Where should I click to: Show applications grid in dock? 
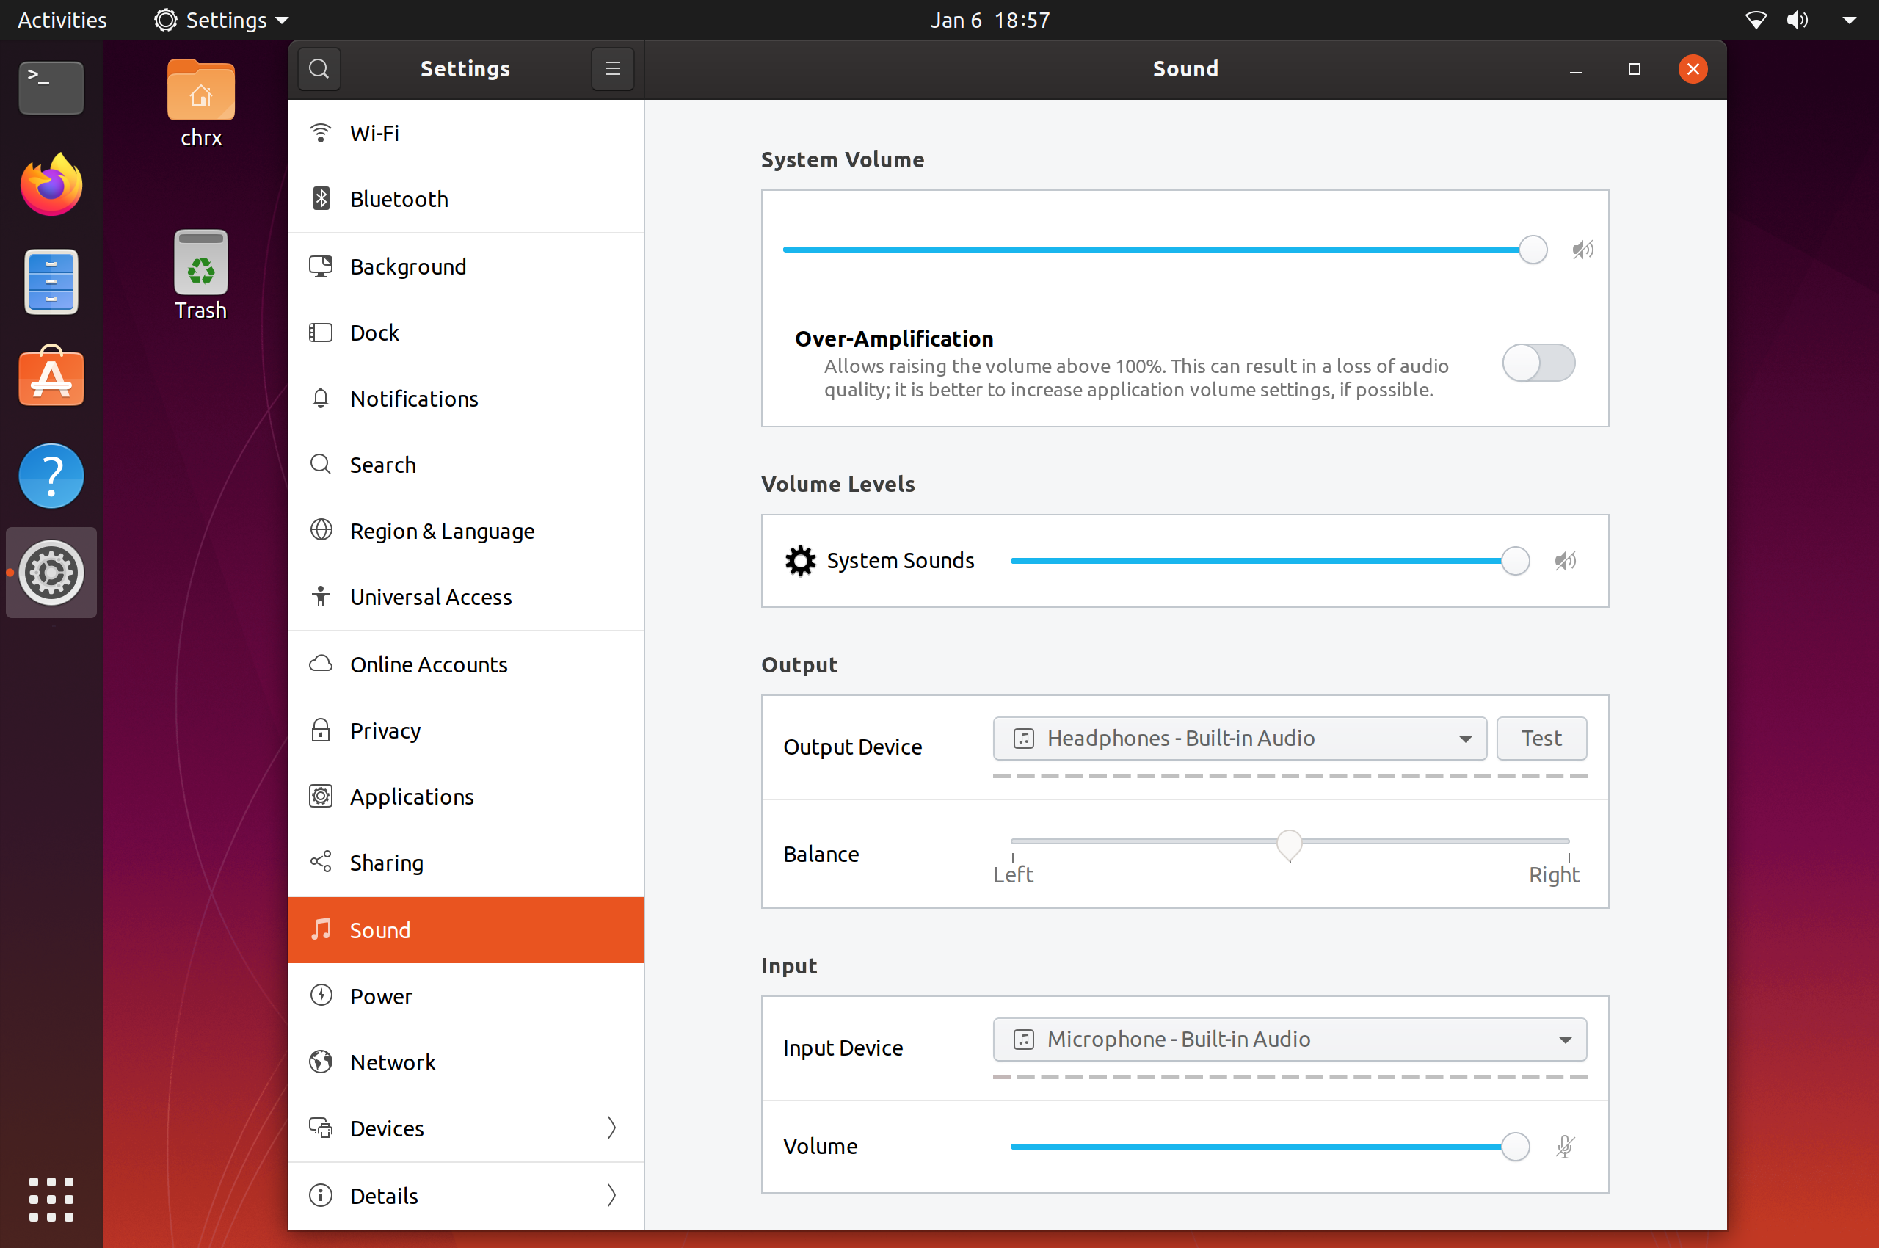pos(51,1199)
